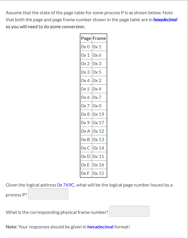Select the frame value 0x 12 cell
Screen dimensions: 188x238
(x=99, y=131)
